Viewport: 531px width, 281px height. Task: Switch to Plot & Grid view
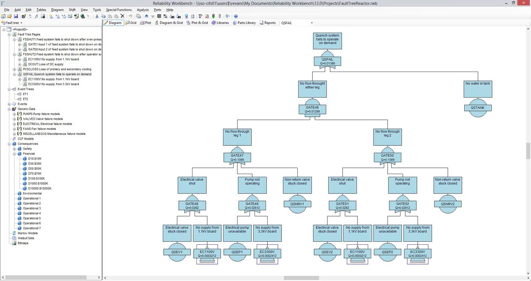tap(199, 23)
